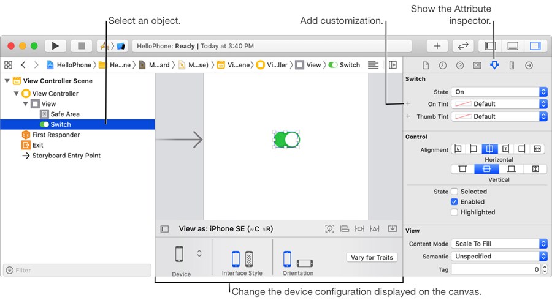Enable the Highlighted checkbox
The height and width of the screenshot is (300, 552).
click(x=454, y=212)
